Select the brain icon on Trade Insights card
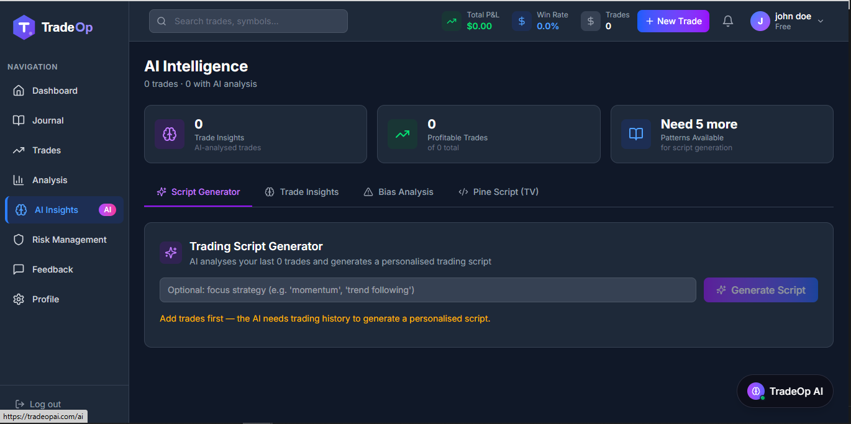Screen dimensions: 851x424 pos(170,134)
